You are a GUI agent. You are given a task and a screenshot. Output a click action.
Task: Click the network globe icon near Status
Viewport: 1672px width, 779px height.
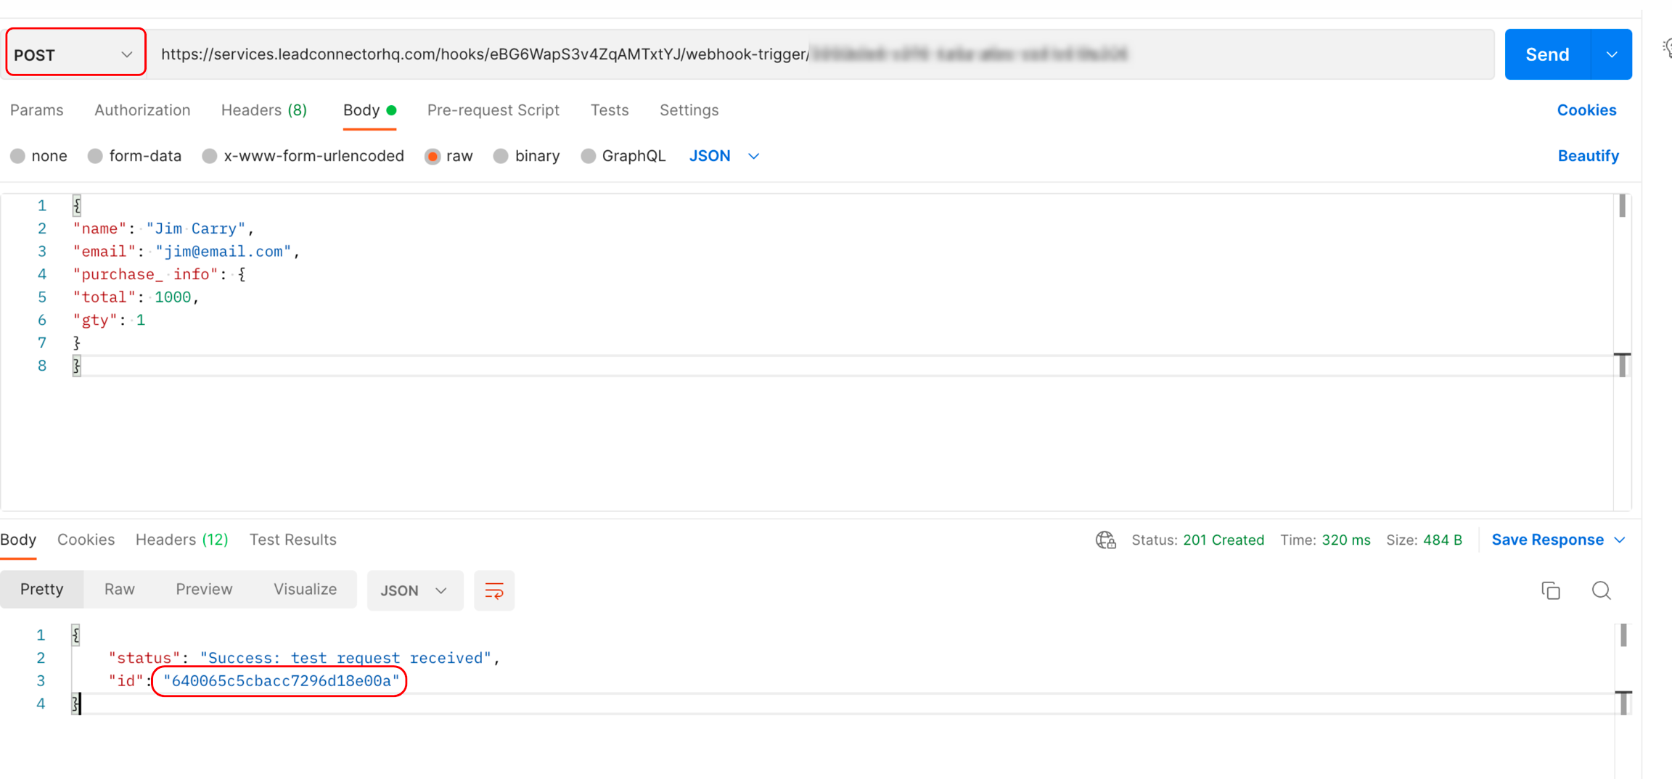click(1105, 540)
